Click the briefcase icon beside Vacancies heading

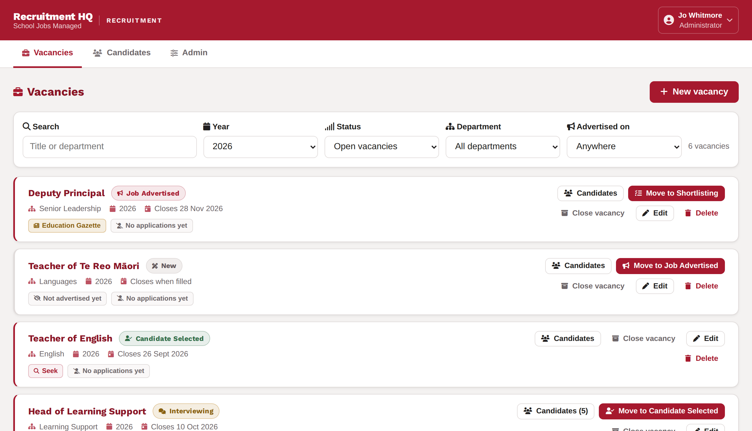click(18, 92)
